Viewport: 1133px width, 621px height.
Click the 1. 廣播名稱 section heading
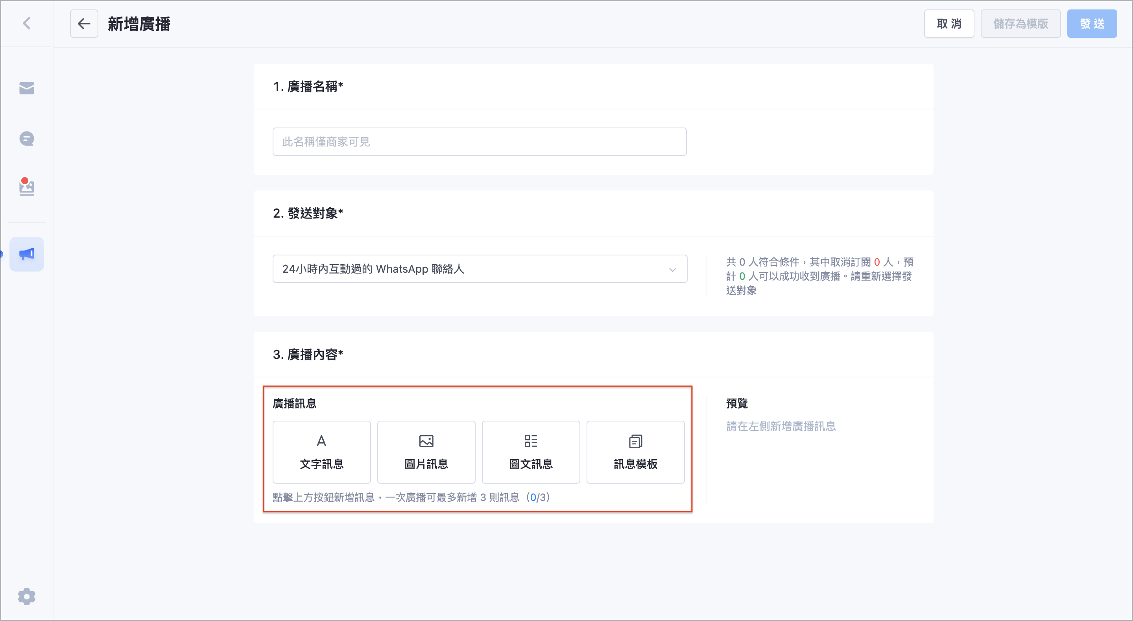(308, 86)
